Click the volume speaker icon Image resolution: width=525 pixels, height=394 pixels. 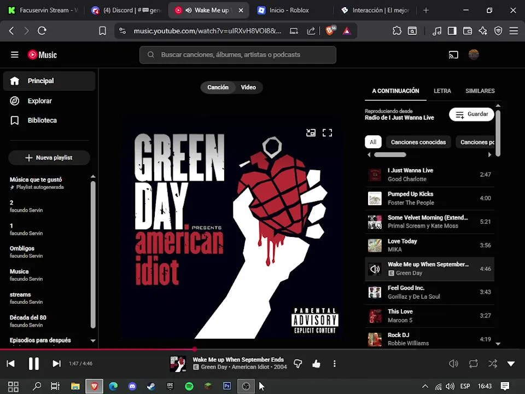pyautogui.click(x=453, y=363)
